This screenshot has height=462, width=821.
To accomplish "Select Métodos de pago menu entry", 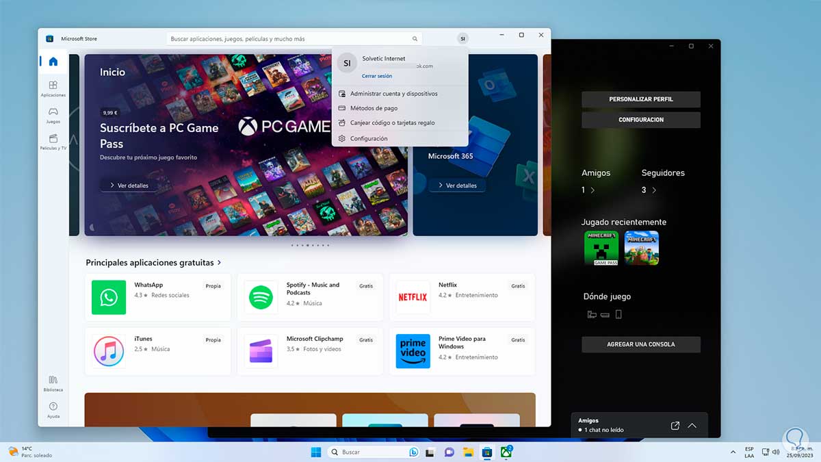I will pos(400,108).
